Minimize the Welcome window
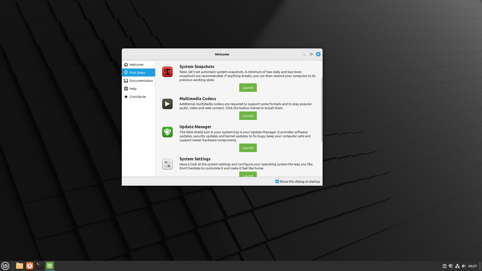482x271 pixels. click(304, 54)
